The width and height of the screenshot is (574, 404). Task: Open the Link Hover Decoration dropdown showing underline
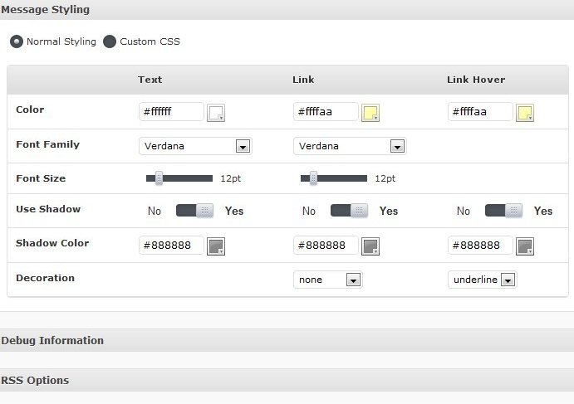pos(482,280)
